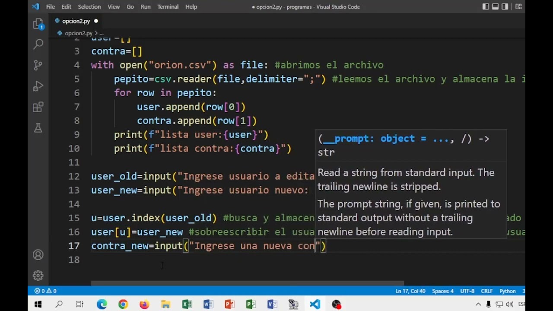Click line number 18 in the gutter
Viewport: 553px width, 311px height.
74,259
